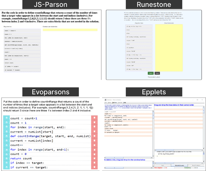Click red delete icon on Evoparsons 'count = 0' row
The image size is (206, 171).
[x=94, y=154]
